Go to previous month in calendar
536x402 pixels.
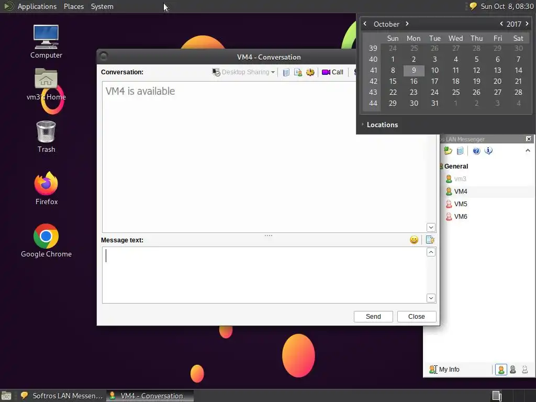click(365, 24)
